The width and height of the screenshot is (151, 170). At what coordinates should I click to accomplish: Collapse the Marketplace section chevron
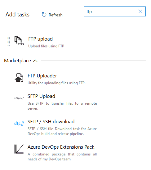tap(35, 61)
